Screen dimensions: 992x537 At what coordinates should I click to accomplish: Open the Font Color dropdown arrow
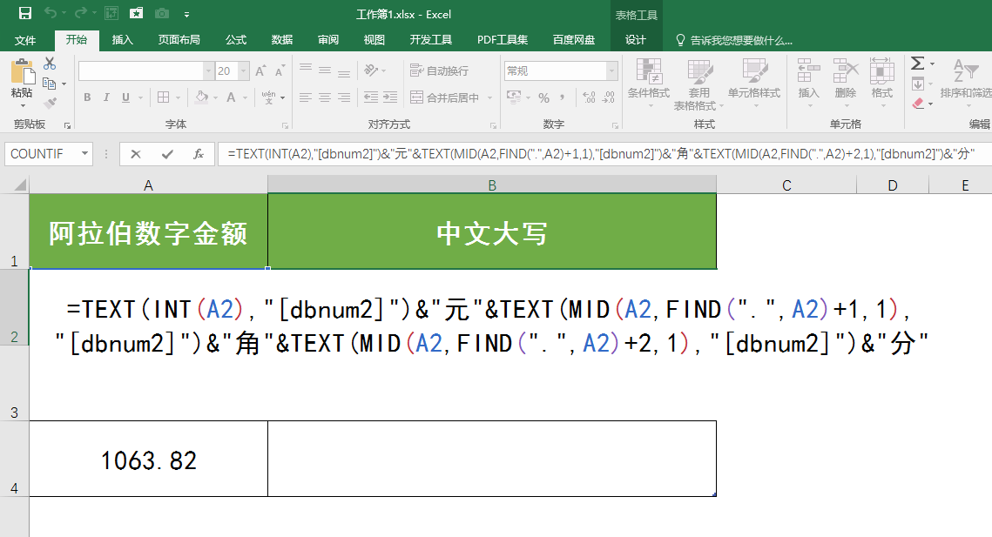coord(245,98)
